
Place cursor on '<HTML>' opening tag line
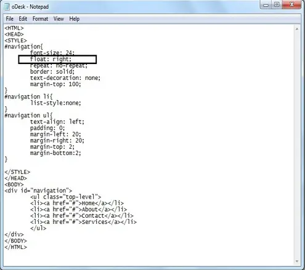pyautogui.click(x=14, y=28)
